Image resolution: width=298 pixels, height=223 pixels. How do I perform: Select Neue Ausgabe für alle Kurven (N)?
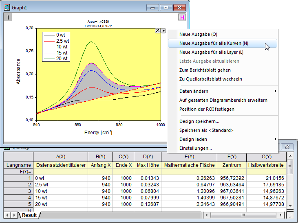tap(222, 43)
